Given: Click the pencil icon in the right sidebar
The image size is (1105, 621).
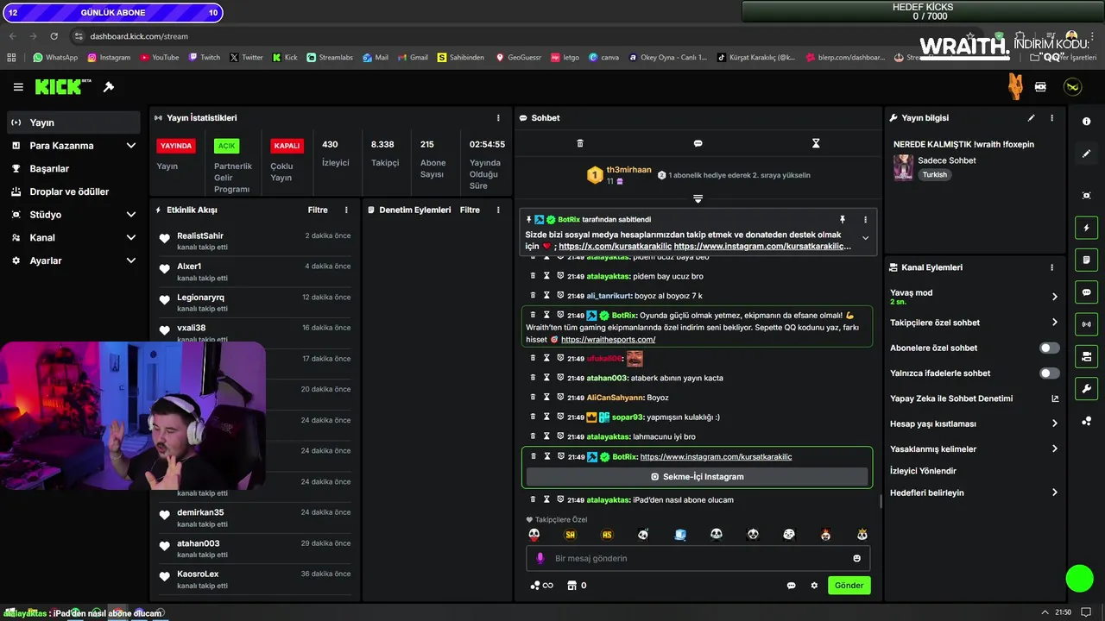Looking at the screenshot, I should pyautogui.click(x=1086, y=154).
